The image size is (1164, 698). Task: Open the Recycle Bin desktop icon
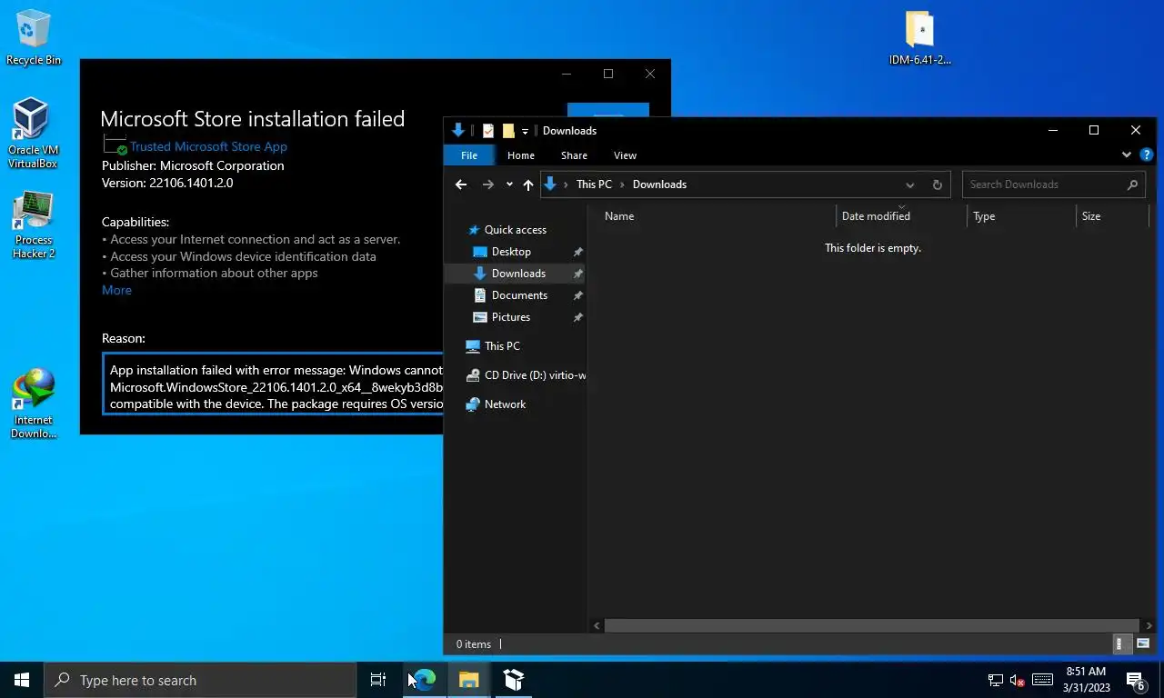pos(33,37)
